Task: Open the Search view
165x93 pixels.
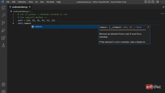Action: point(3,15)
